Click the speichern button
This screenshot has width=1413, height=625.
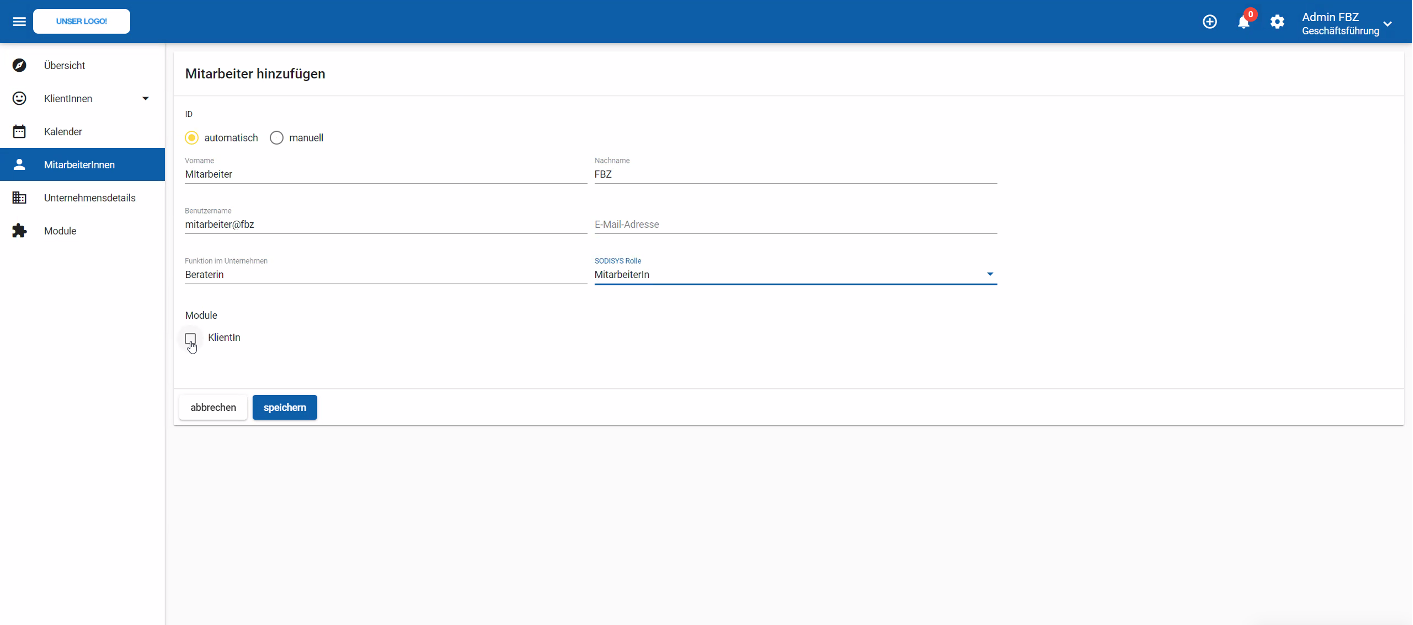tap(285, 407)
